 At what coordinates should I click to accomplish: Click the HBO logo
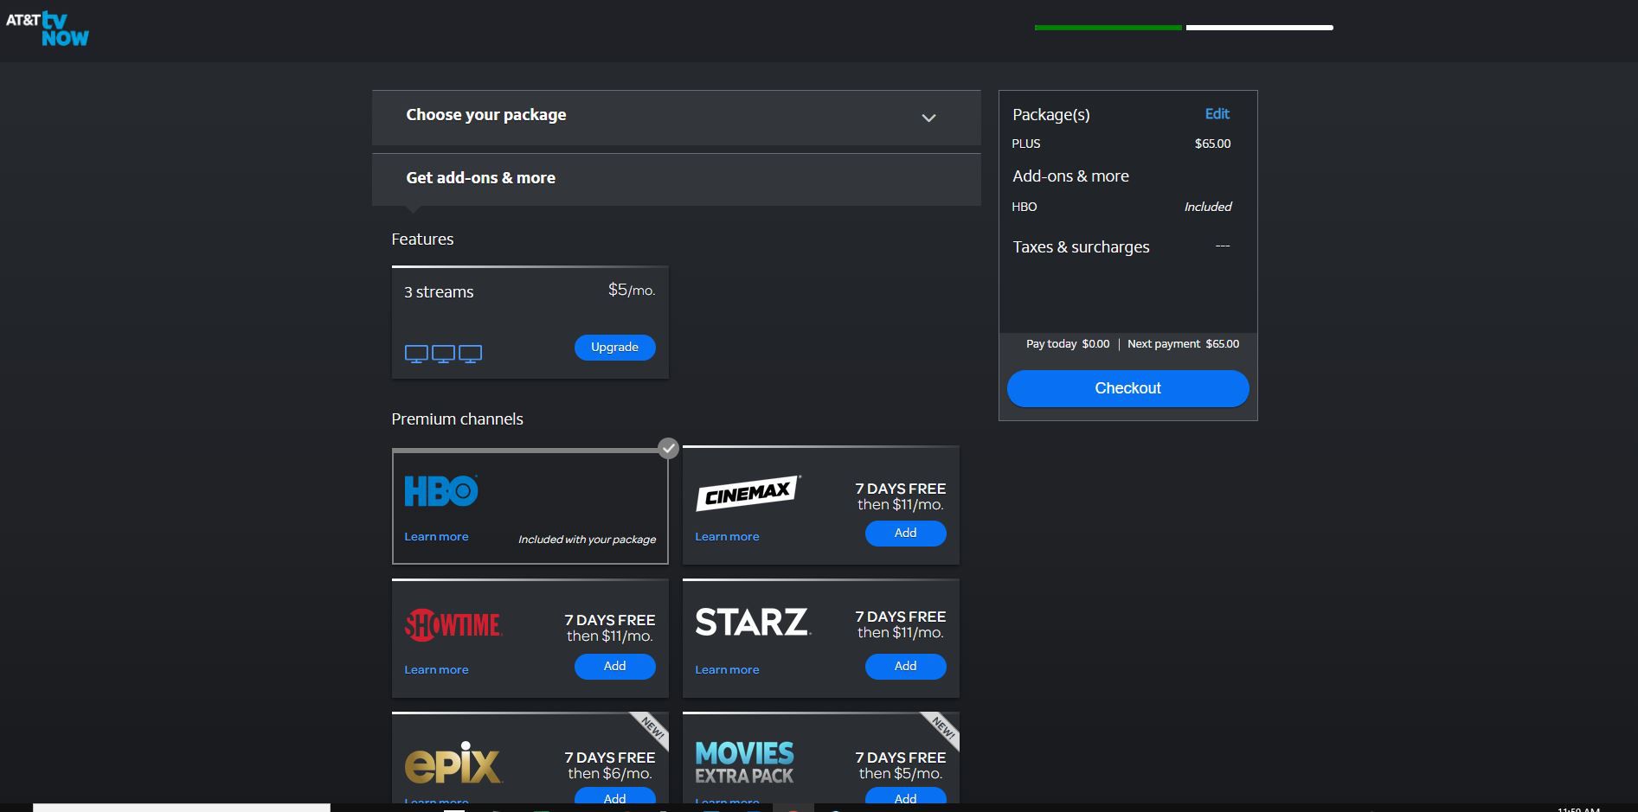pos(441,491)
